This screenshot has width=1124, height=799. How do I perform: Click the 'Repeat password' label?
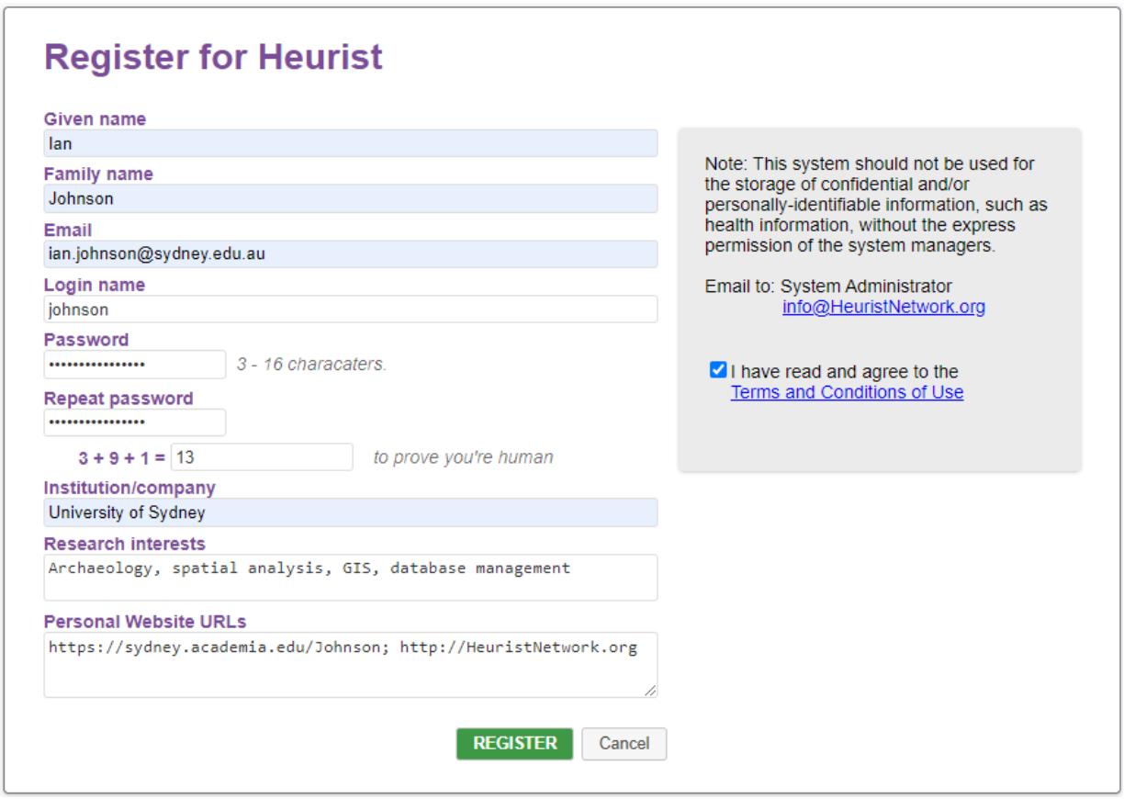[118, 399]
